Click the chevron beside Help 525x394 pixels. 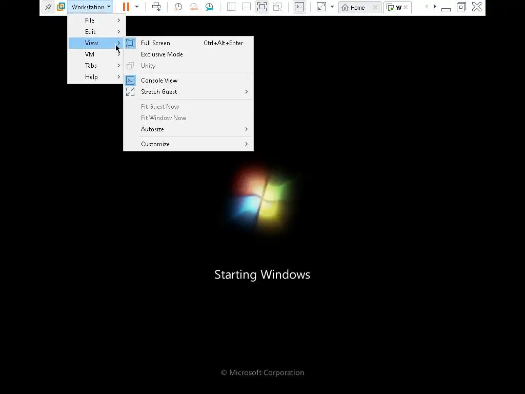119,77
